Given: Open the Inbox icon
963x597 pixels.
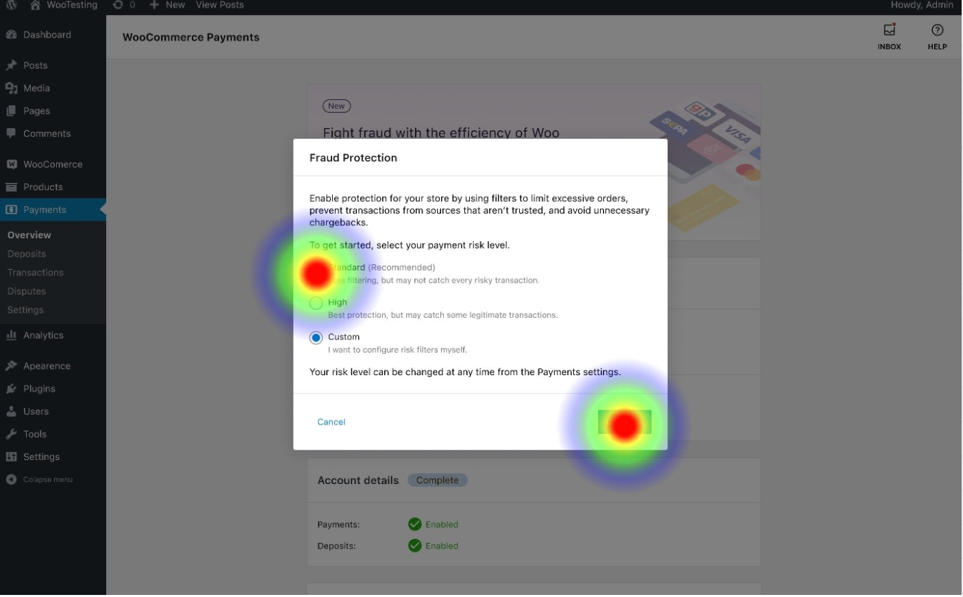Looking at the screenshot, I should click(889, 30).
